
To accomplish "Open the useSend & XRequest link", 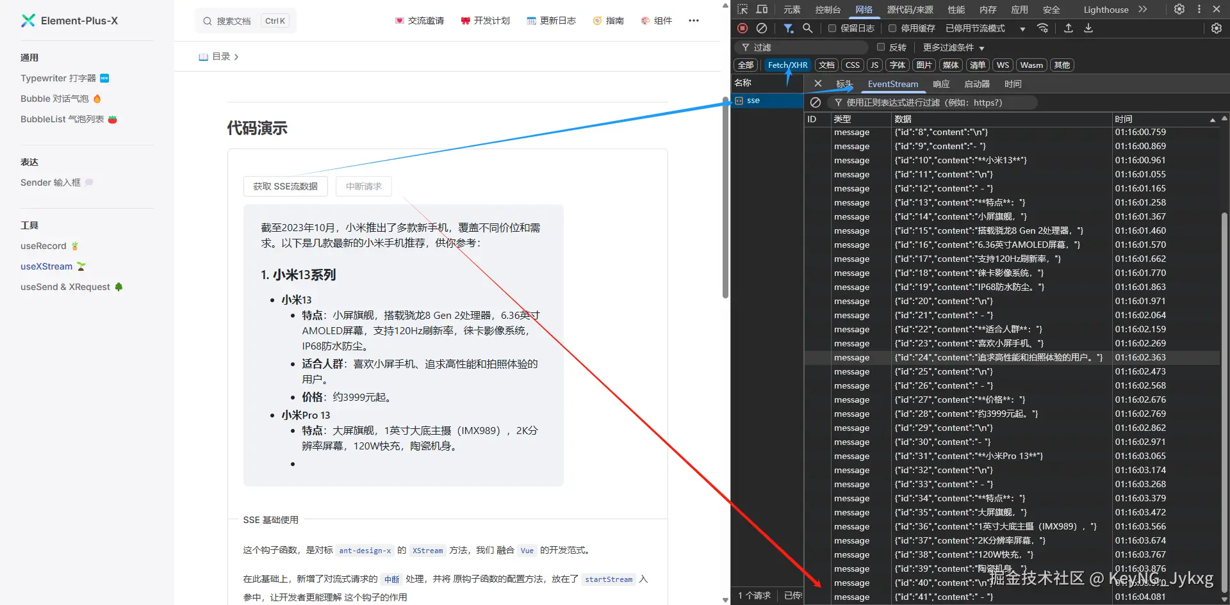I will tap(71, 287).
